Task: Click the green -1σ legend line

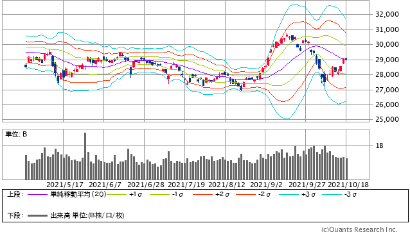Action: click(x=160, y=194)
